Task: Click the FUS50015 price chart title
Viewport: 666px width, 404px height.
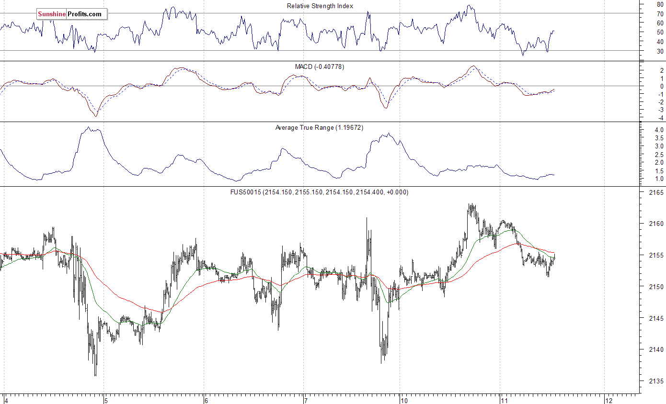Action: tap(320, 192)
